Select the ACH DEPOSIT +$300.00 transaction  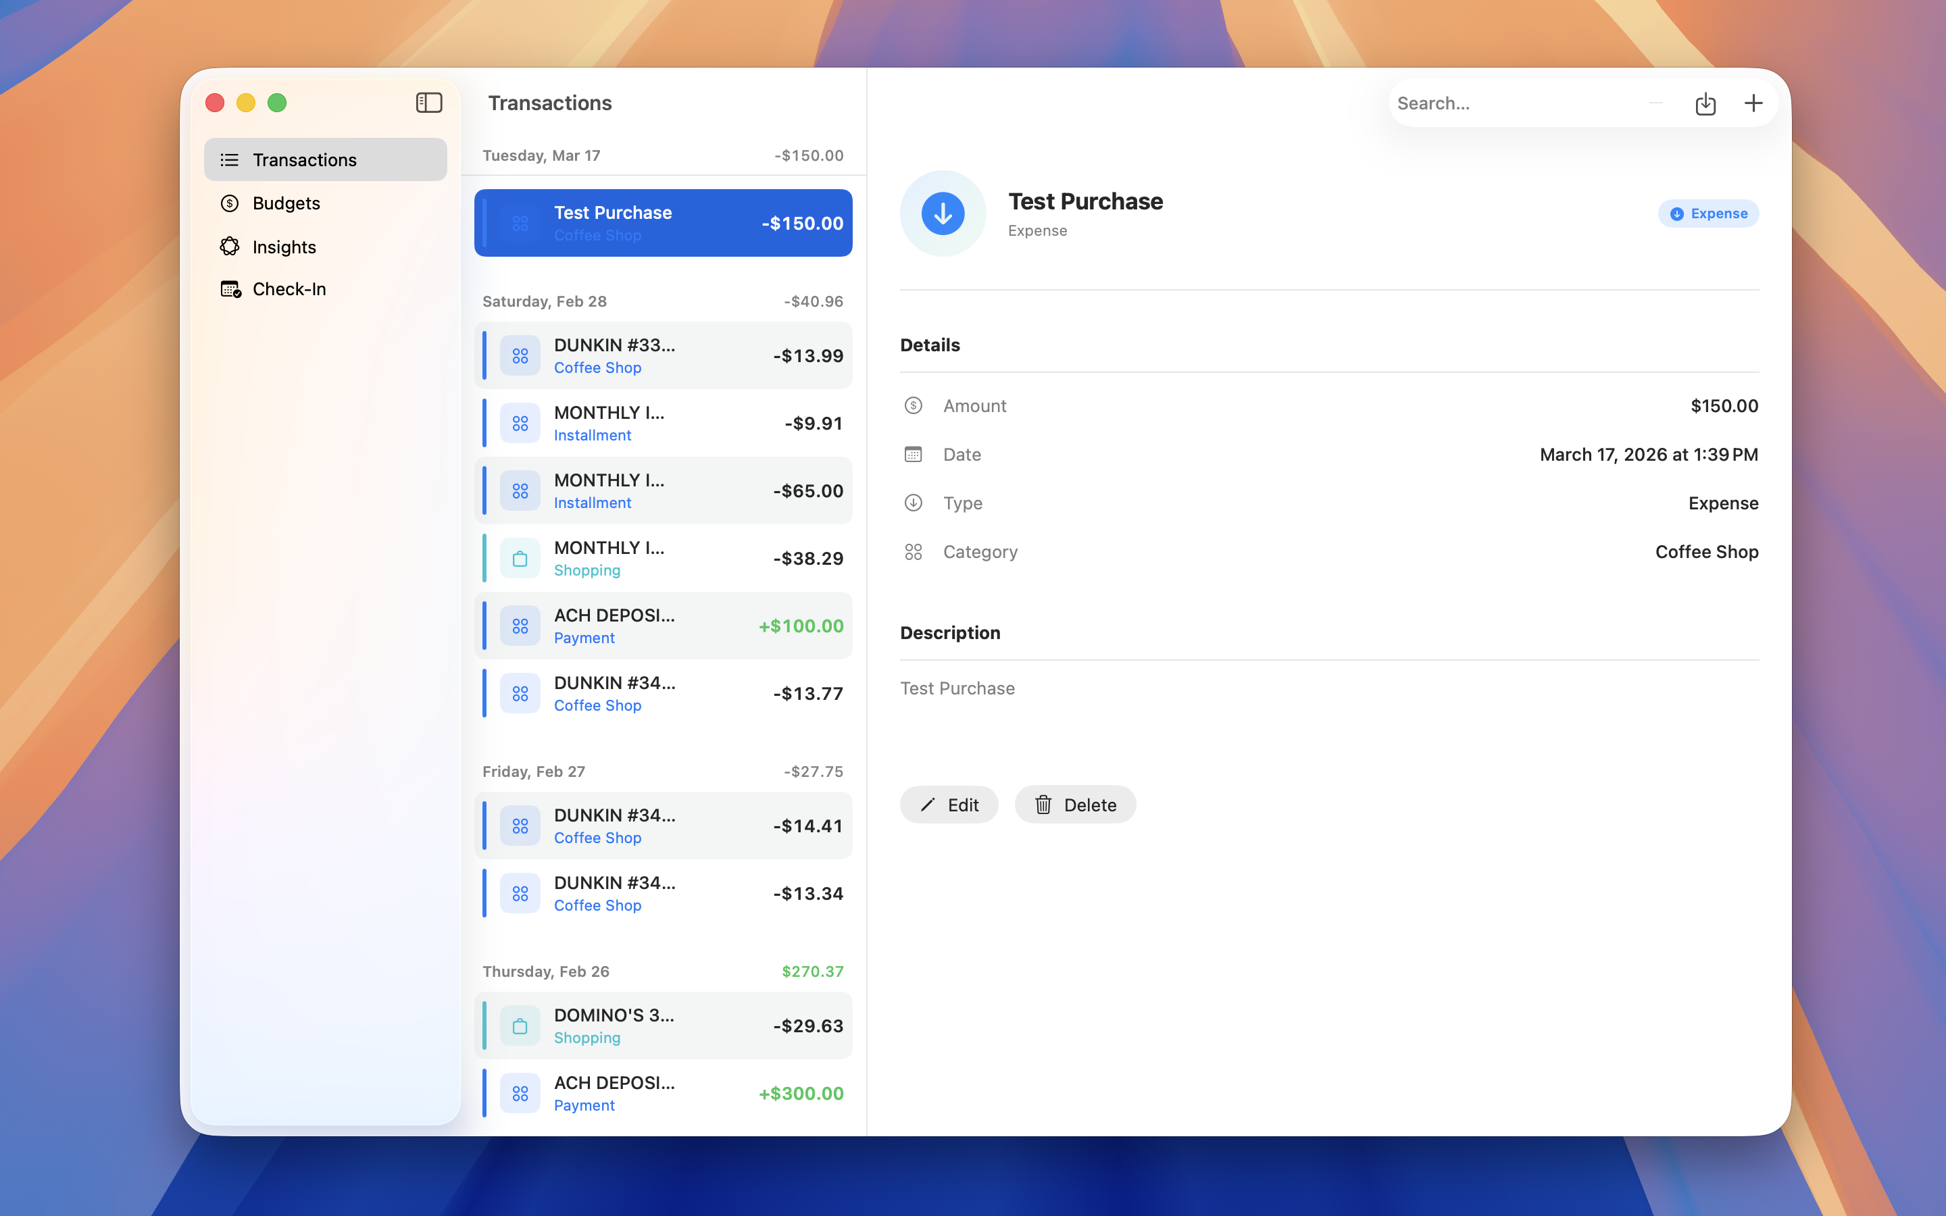point(663,1093)
